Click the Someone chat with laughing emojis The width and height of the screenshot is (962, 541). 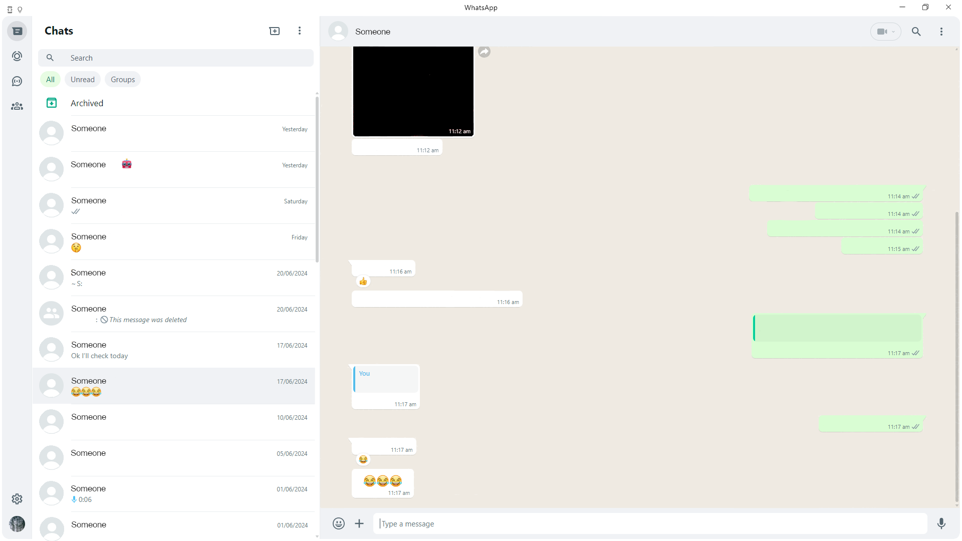pyautogui.click(x=174, y=386)
